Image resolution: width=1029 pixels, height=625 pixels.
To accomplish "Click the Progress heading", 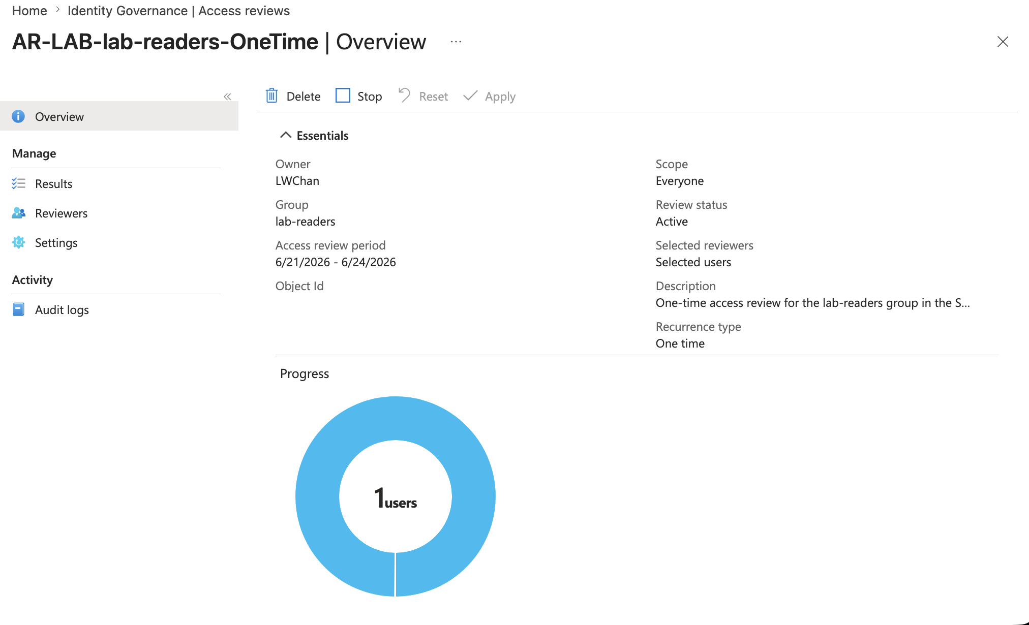I will (305, 373).
